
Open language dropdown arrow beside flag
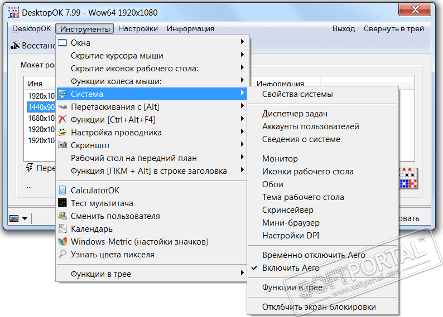click(25, 218)
